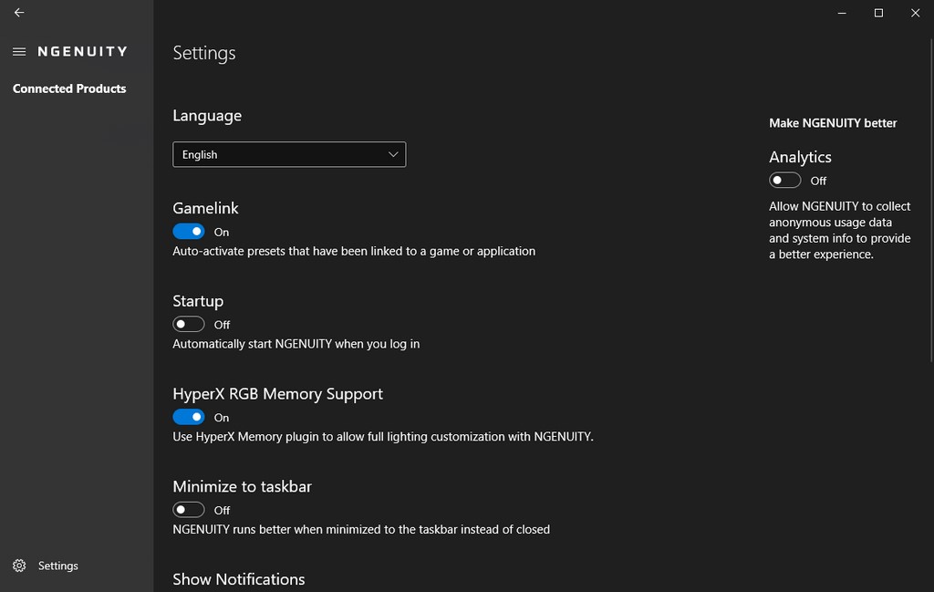Click the back arrow icon
934x592 pixels.
coord(19,13)
